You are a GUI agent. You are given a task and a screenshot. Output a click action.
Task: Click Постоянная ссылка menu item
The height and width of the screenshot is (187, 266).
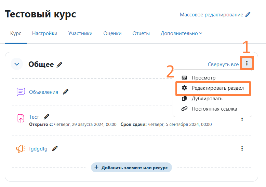[x=214, y=109]
